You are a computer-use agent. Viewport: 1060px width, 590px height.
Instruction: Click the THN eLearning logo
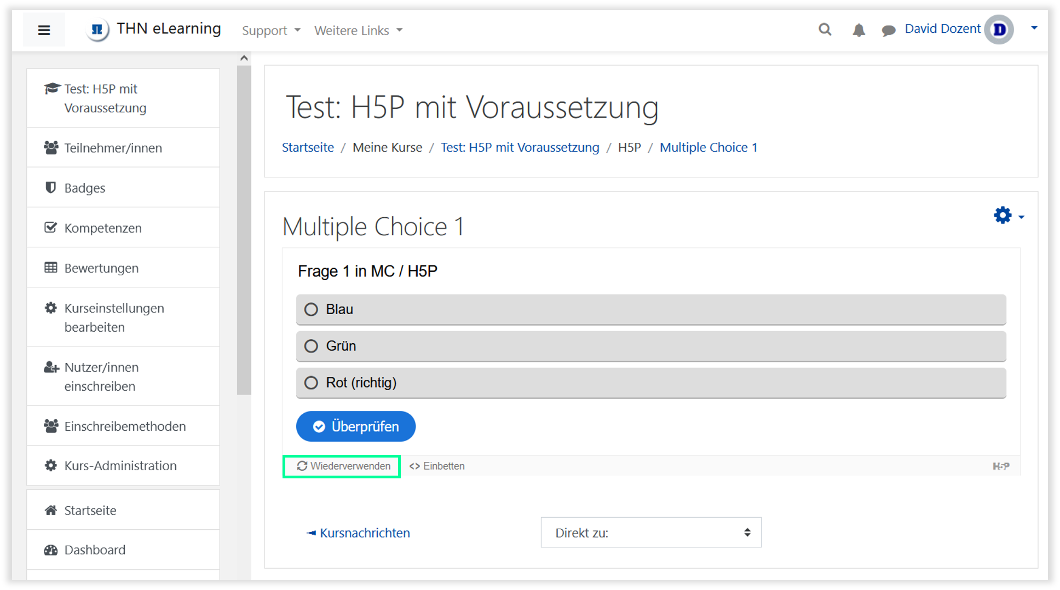(97, 30)
